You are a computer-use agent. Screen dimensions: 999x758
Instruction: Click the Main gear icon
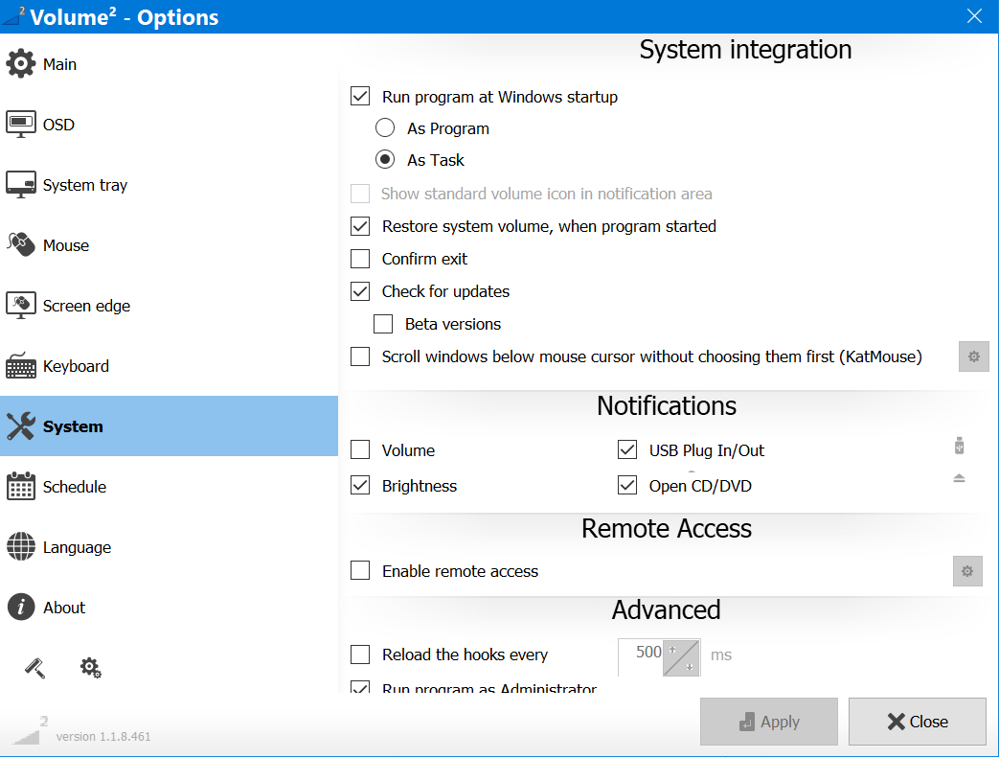coord(21,64)
